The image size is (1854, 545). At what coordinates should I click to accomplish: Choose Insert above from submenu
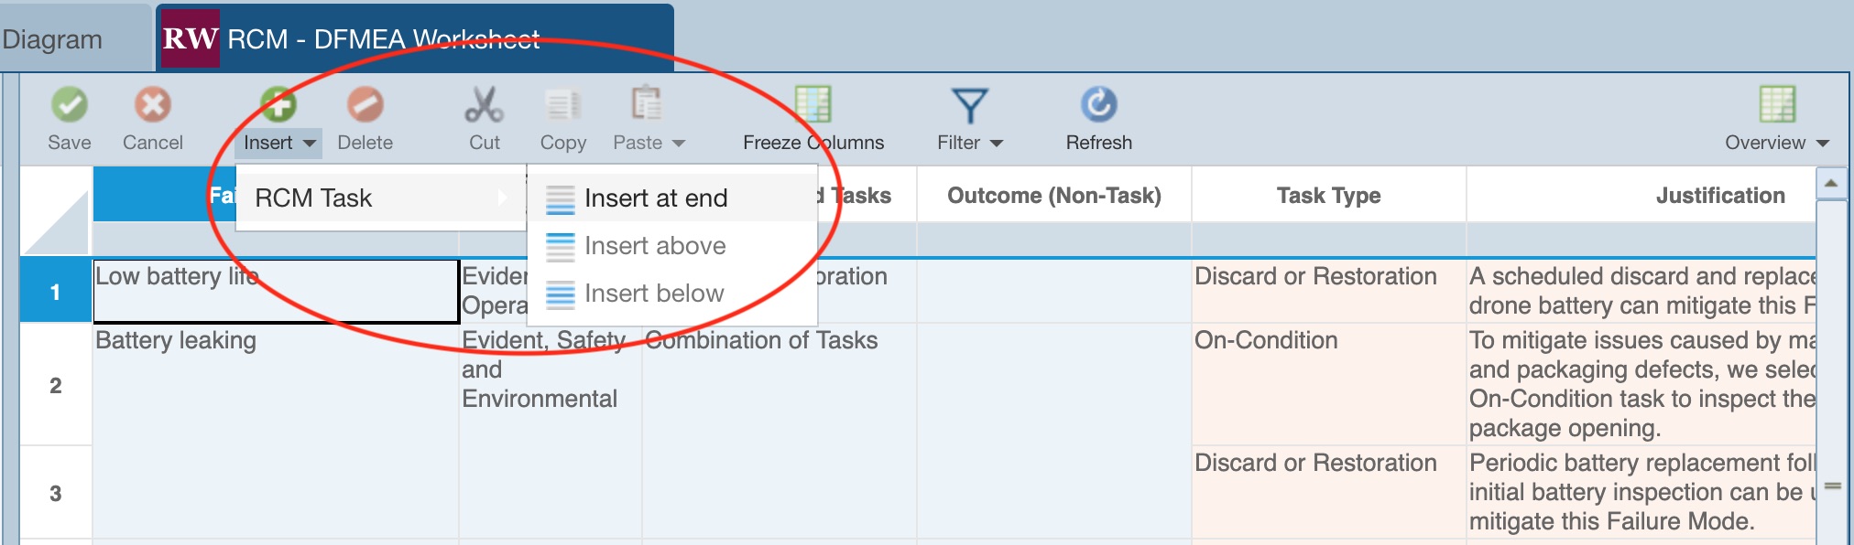click(654, 246)
